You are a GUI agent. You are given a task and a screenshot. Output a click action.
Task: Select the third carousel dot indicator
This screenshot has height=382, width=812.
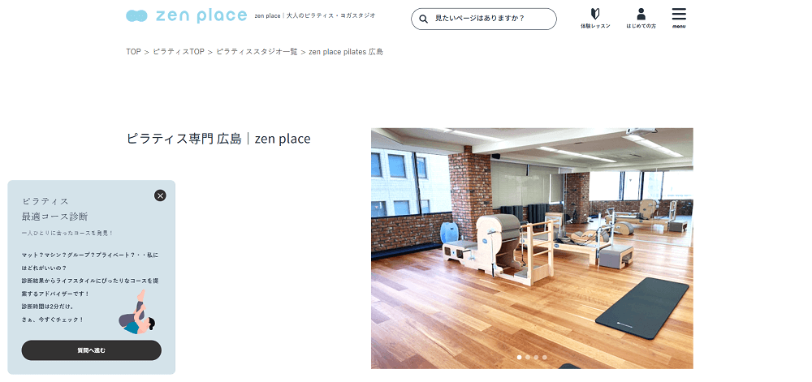[x=536, y=357]
